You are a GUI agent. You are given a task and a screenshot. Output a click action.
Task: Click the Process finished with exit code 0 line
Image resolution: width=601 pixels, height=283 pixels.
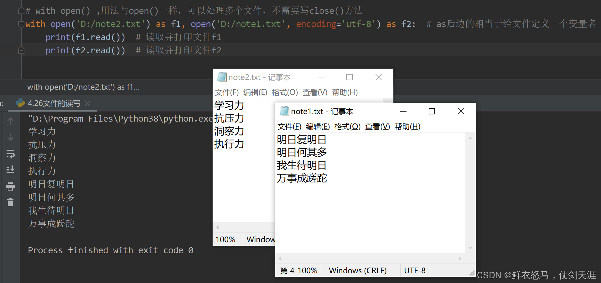[x=111, y=250]
